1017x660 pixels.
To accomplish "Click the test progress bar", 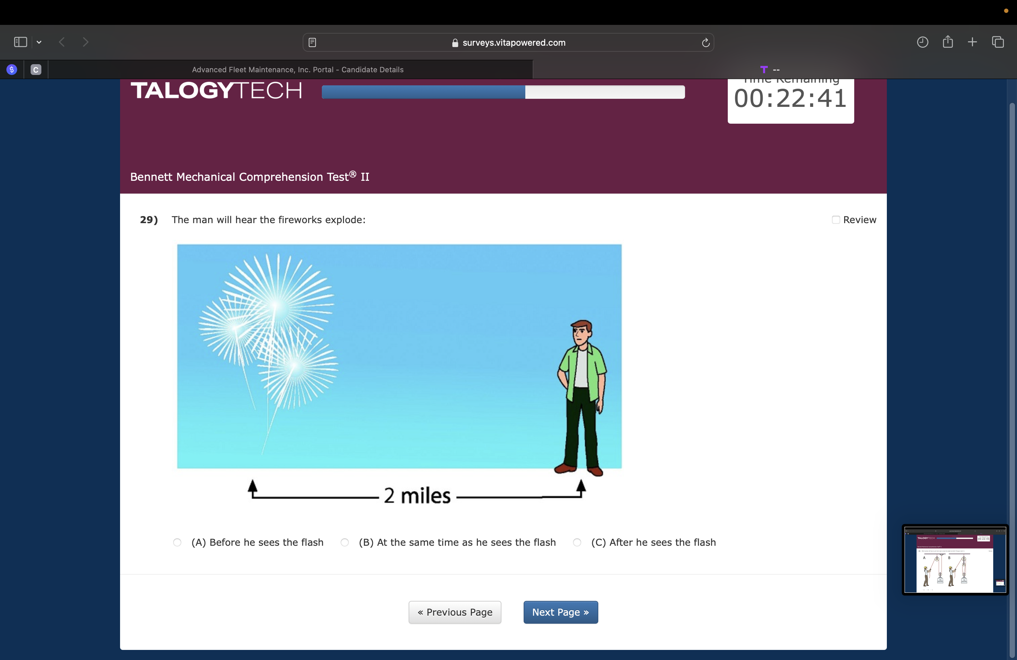I will (503, 92).
